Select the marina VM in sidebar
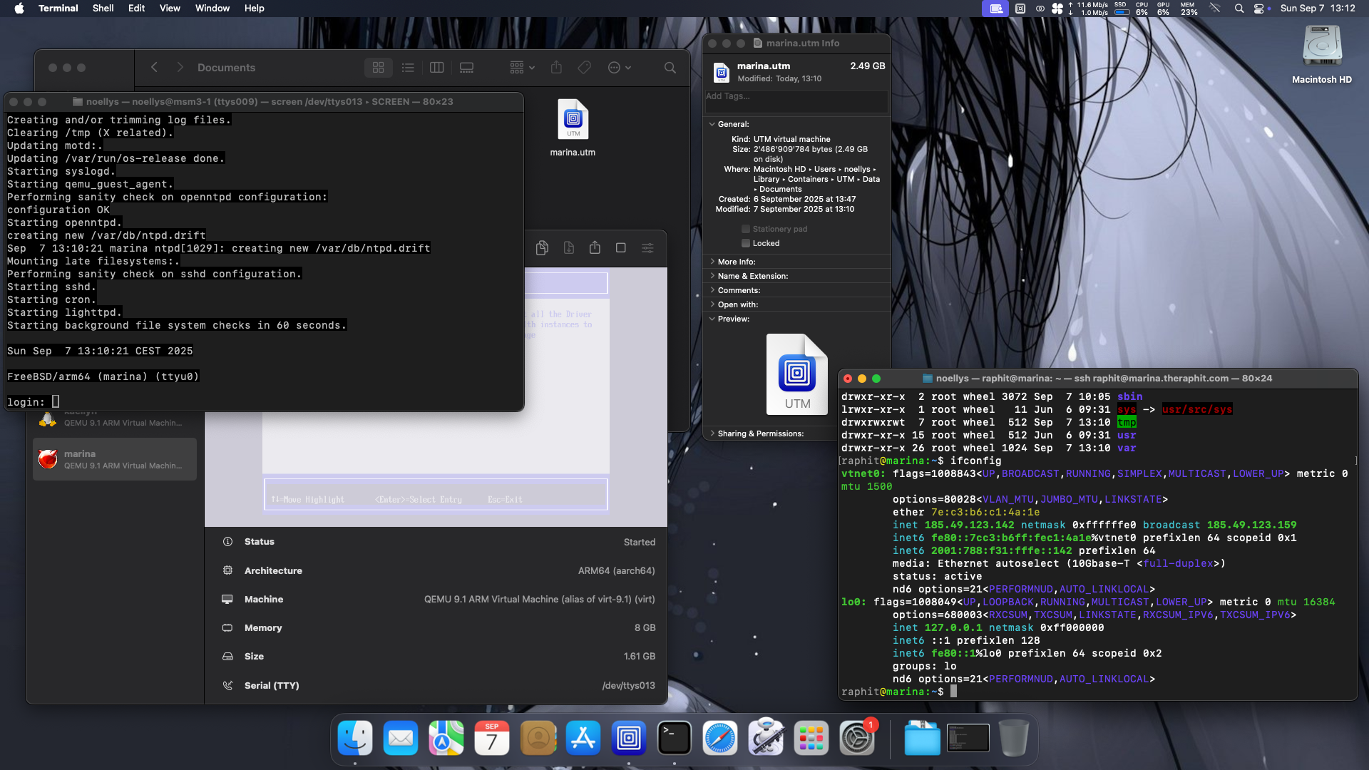Screen dimensions: 1369x770 coord(115,459)
